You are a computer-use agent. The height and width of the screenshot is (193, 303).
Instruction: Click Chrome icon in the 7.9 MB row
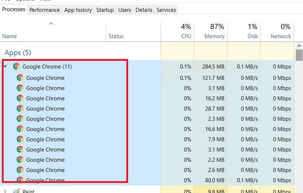coord(20,139)
